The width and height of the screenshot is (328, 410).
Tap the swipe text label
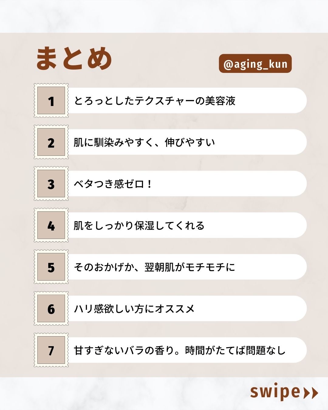click(275, 392)
